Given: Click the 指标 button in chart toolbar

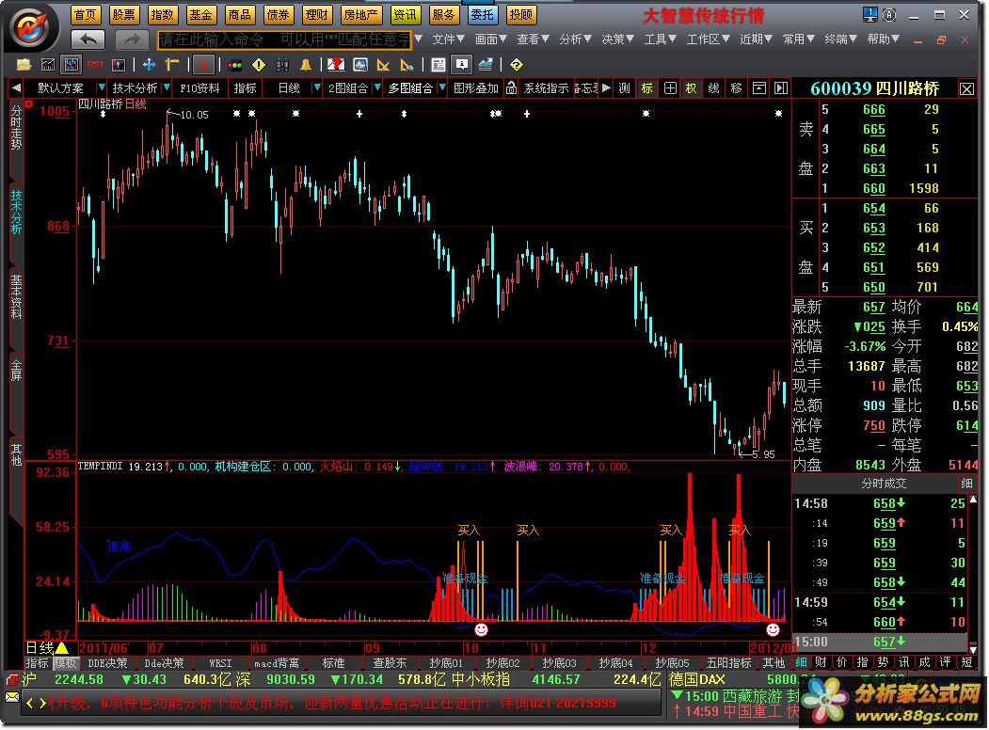Looking at the screenshot, I should (x=245, y=88).
